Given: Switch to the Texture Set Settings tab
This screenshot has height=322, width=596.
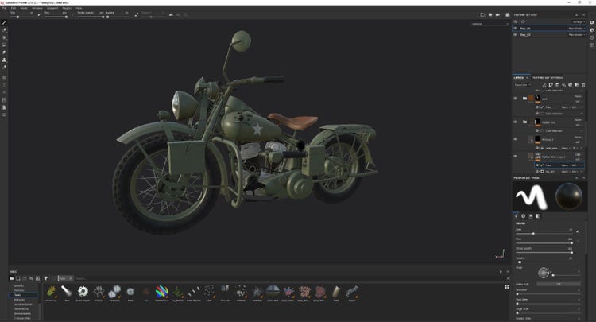Looking at the screenshot, I should click(x=548, y=77).
